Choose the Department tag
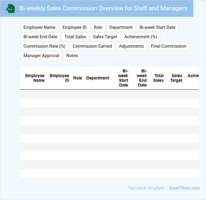 coord(121,27)
